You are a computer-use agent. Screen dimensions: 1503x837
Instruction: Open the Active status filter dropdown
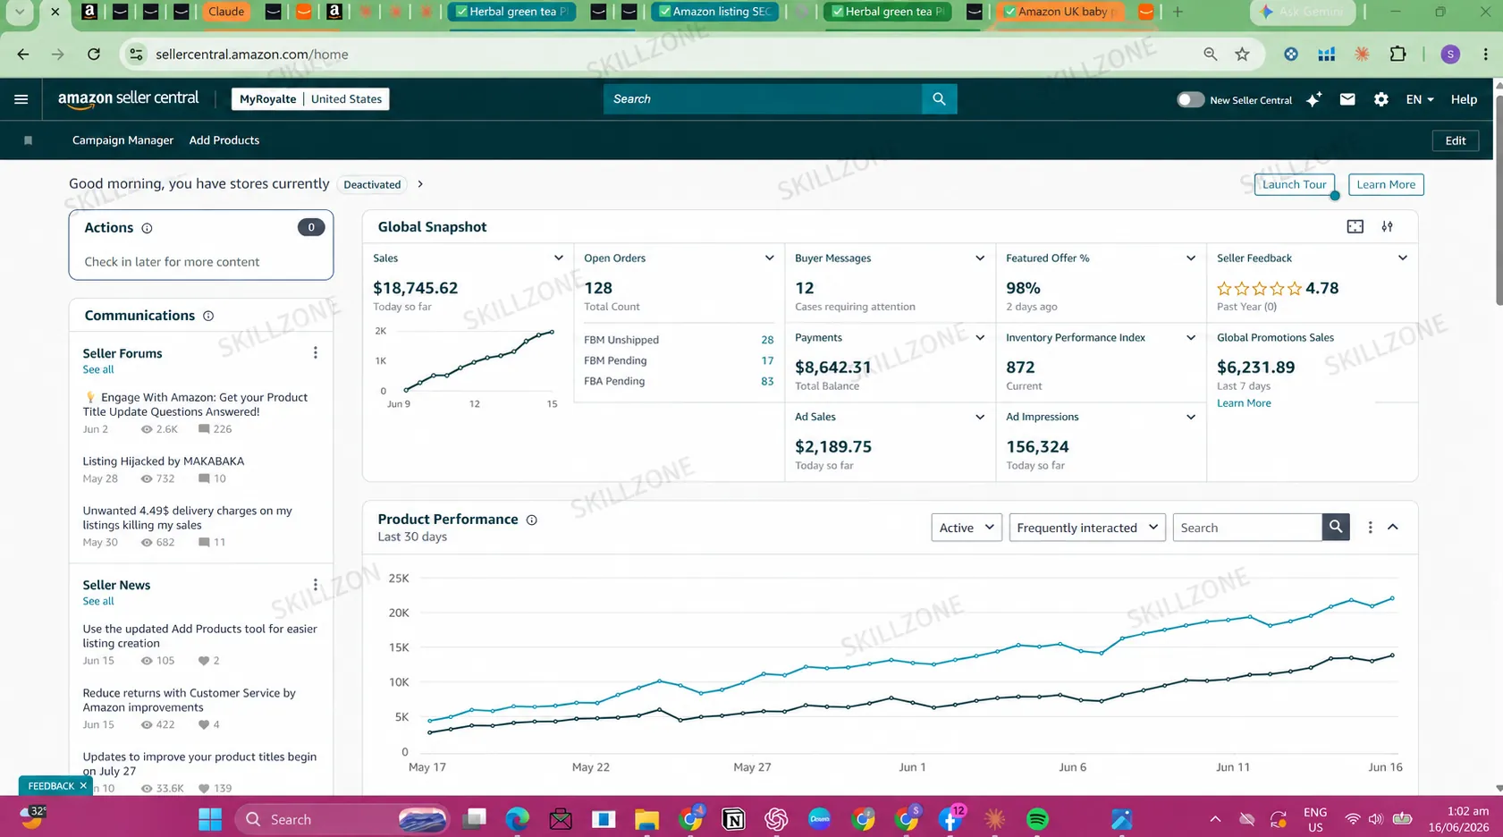967,528
